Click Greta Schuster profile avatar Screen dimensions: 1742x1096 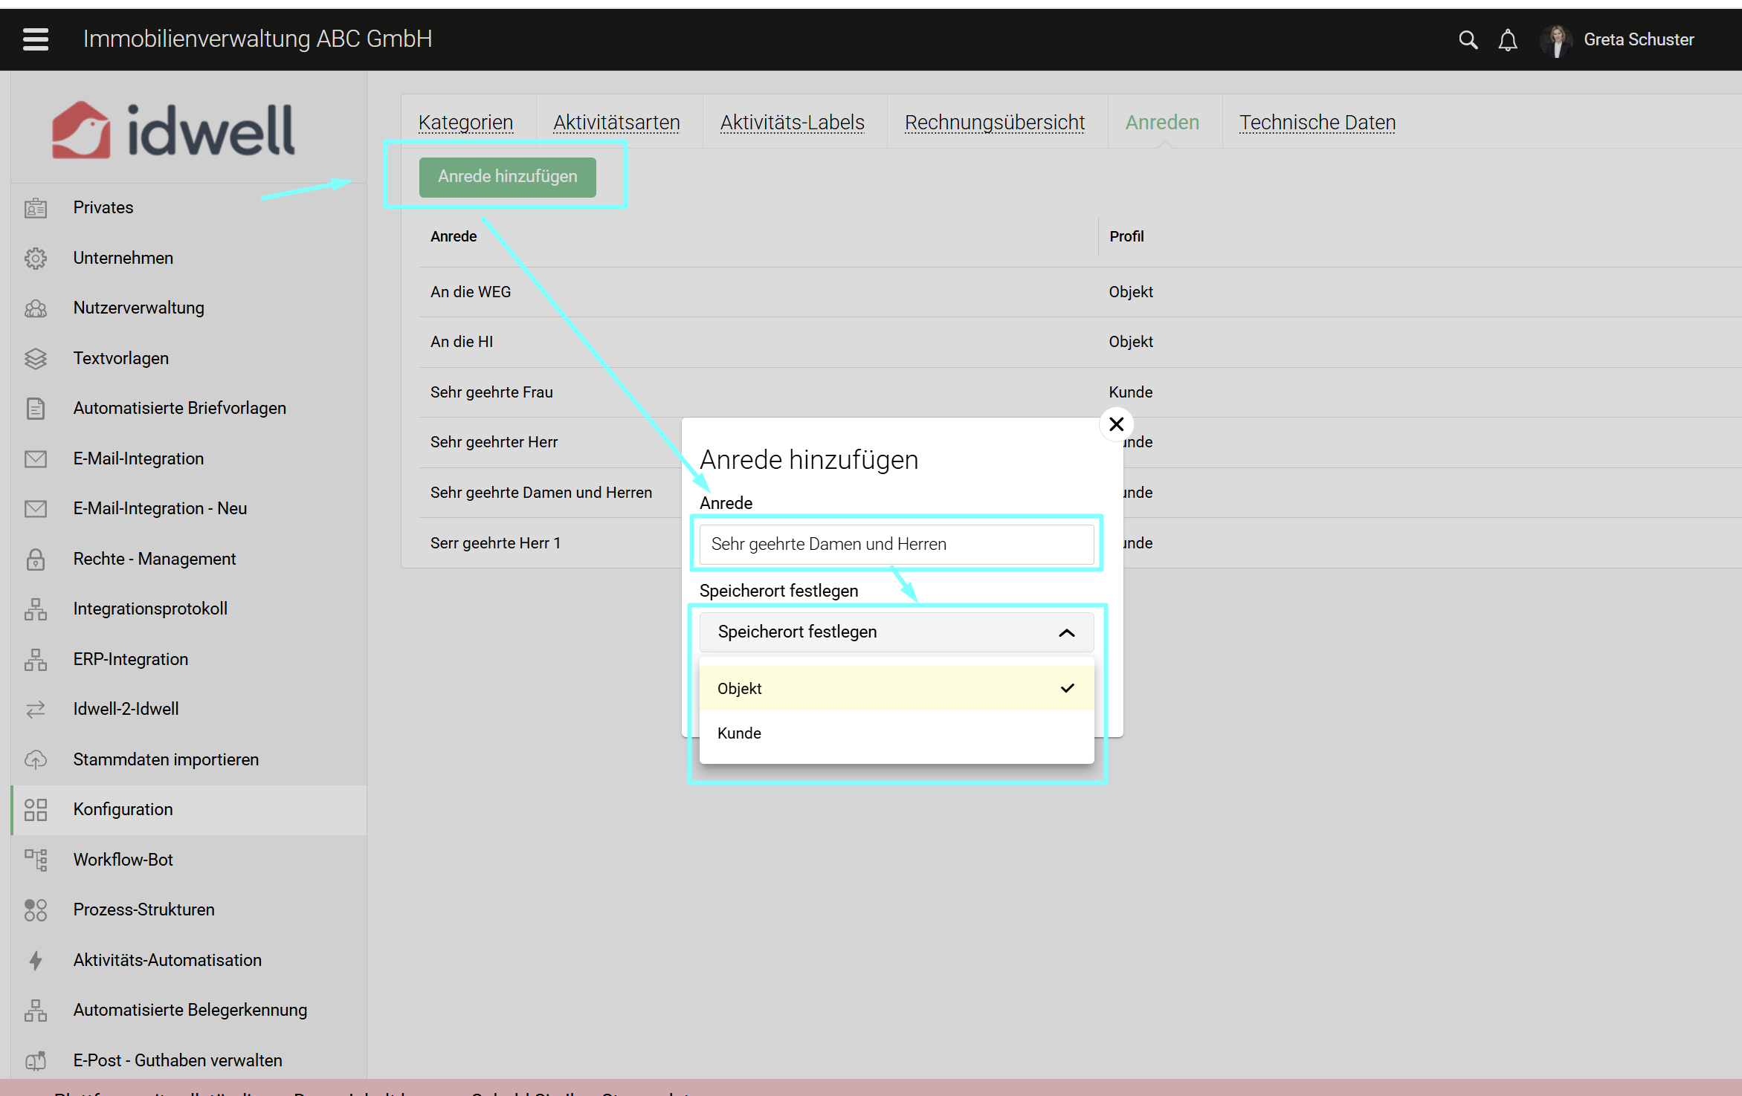pyautogui.click(x=1557, y=40)
